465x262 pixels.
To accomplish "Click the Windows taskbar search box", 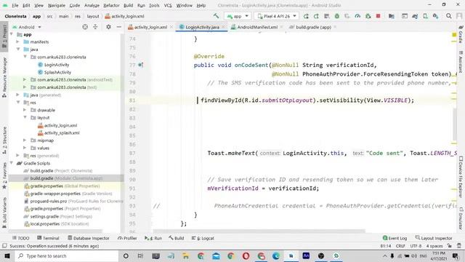I will (x=67, y=255).
